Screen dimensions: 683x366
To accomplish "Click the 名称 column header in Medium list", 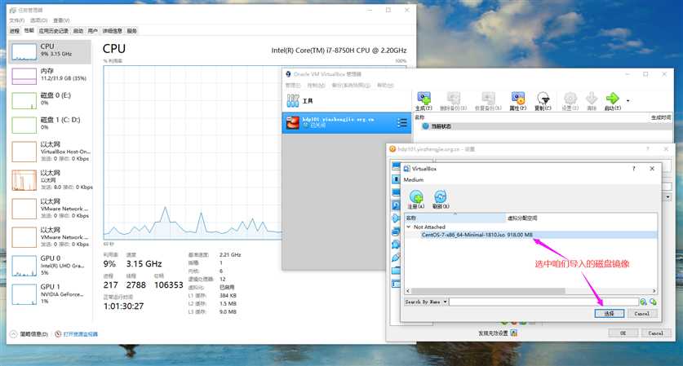I will [455, 218].
